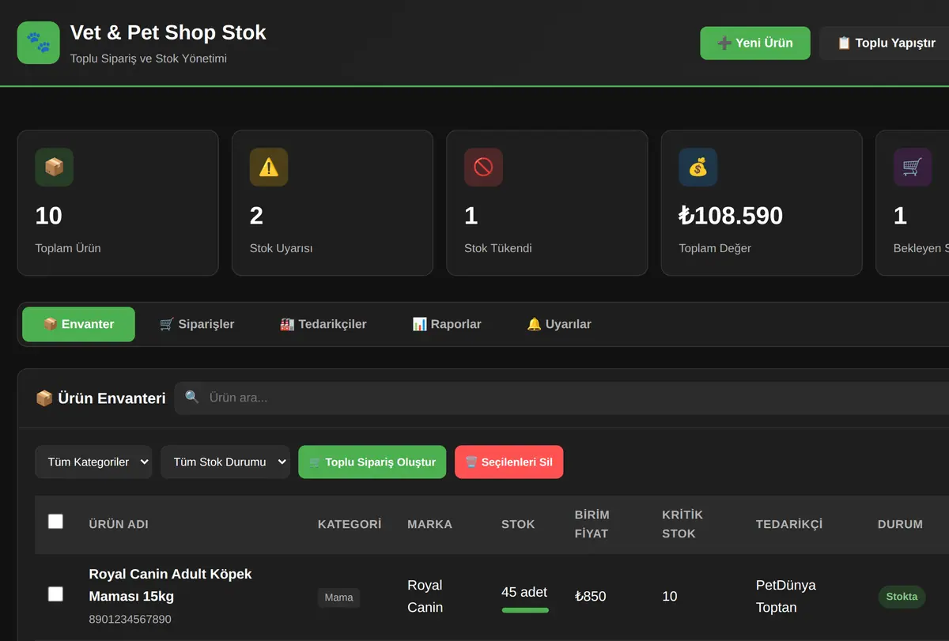Toggle the select-all checkbox in table header
Viewport: 949px width, 641px height.
(x=55, y=522)
